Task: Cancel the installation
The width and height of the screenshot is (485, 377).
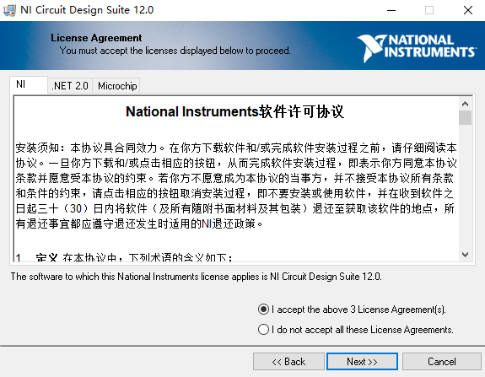Action: point(442,361)
